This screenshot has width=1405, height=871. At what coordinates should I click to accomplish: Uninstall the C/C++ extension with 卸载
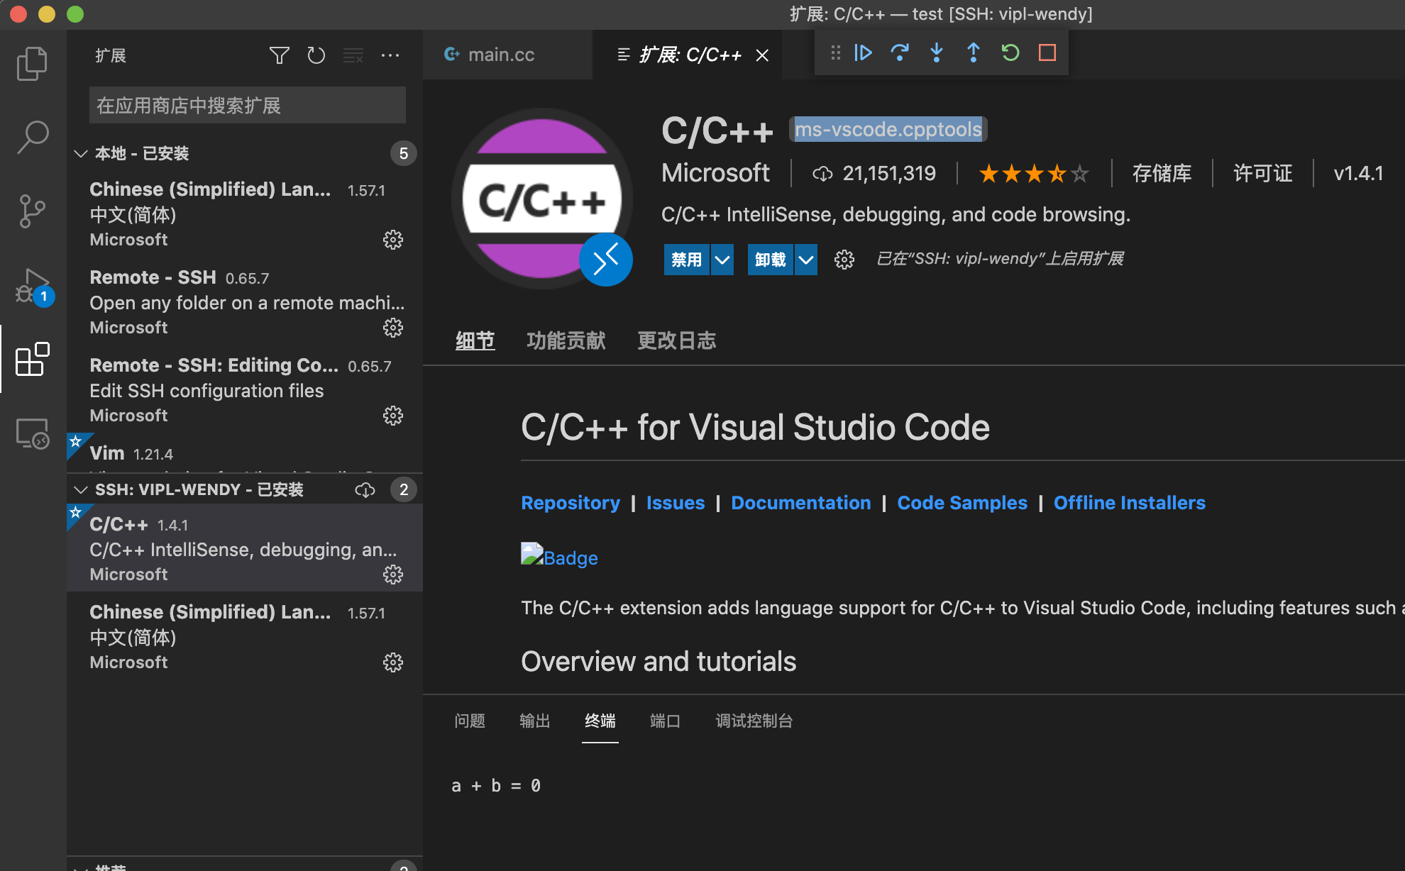771,260
